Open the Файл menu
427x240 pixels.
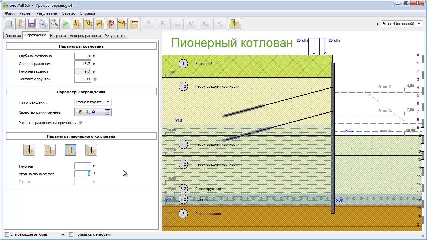(10, 13)
